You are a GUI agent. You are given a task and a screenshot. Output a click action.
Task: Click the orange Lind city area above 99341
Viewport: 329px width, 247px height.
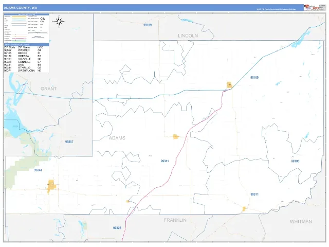(x=176, y=137)
